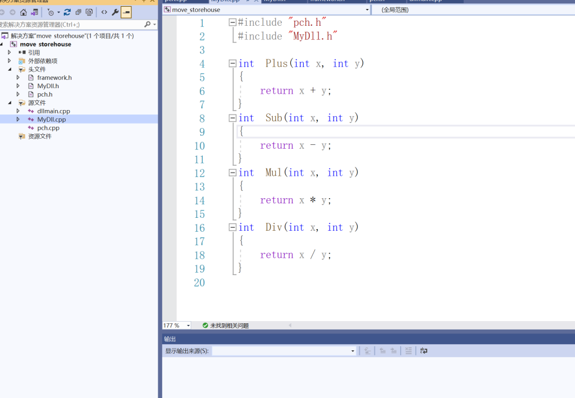Open the move_storehouse scope dropdown
The width and height of the screenshot is (575, 398).
(x=367, y=10)
